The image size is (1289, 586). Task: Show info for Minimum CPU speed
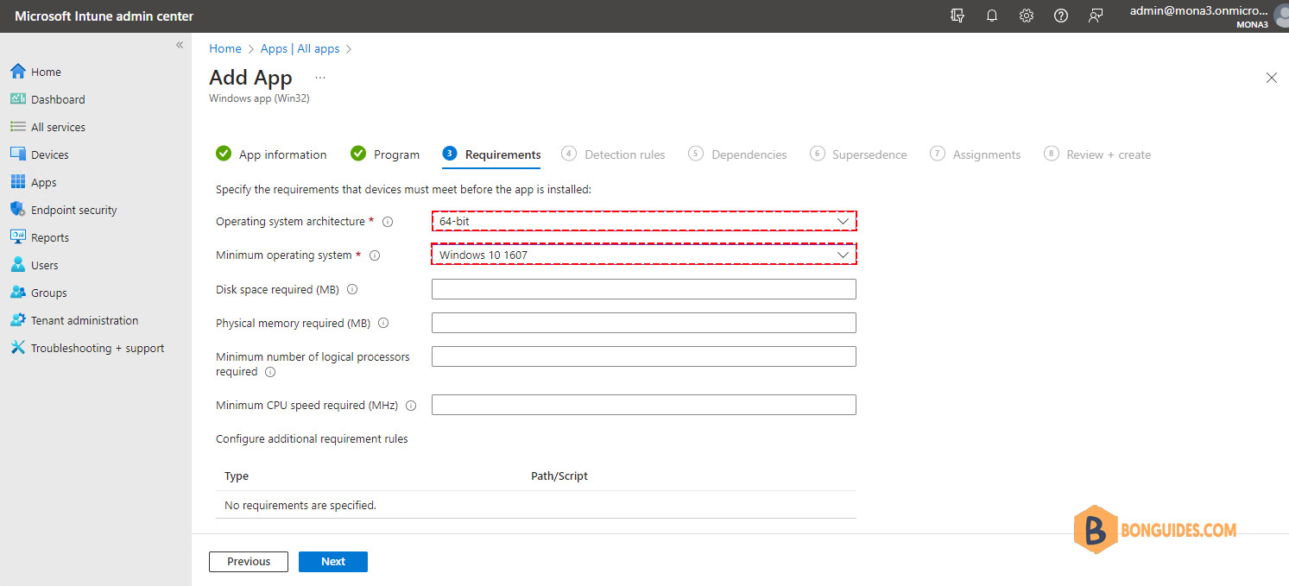[x=411, y=406]
